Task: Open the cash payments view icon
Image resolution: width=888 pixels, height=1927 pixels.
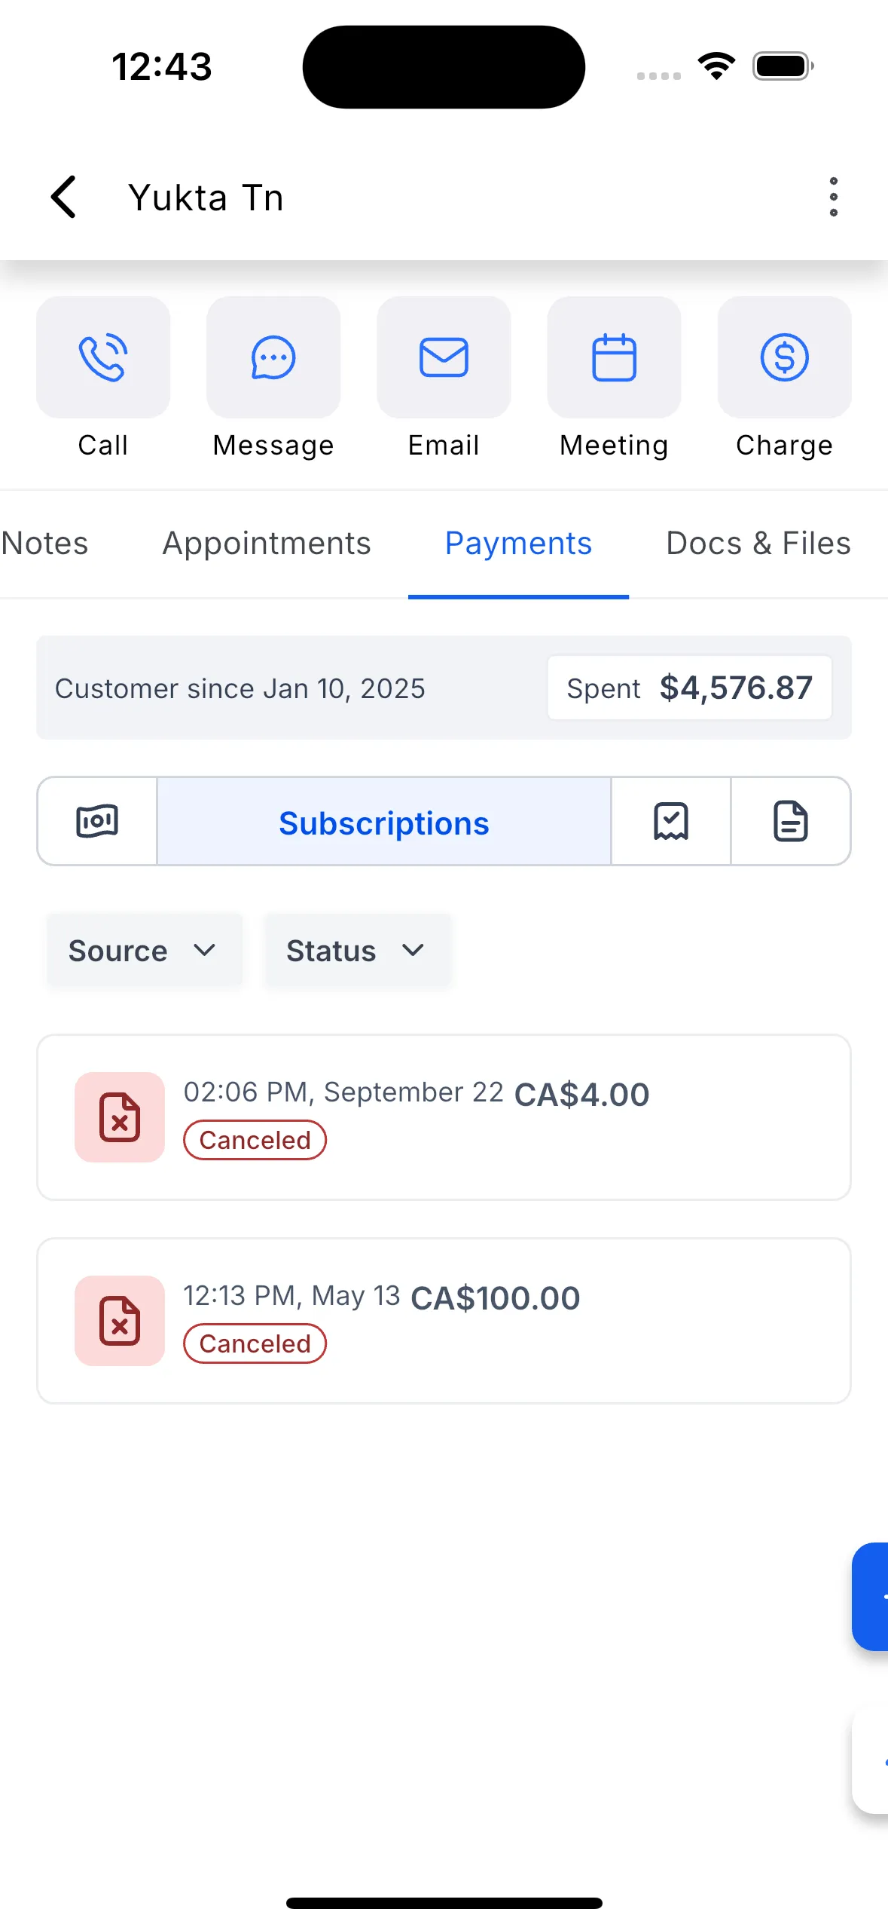Action: click(96, 821)
